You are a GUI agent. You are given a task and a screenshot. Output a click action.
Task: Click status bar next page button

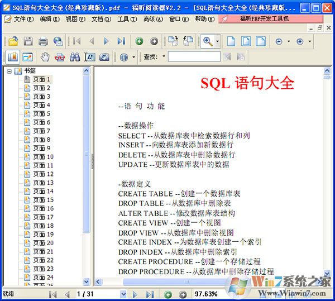coord(135,294)
